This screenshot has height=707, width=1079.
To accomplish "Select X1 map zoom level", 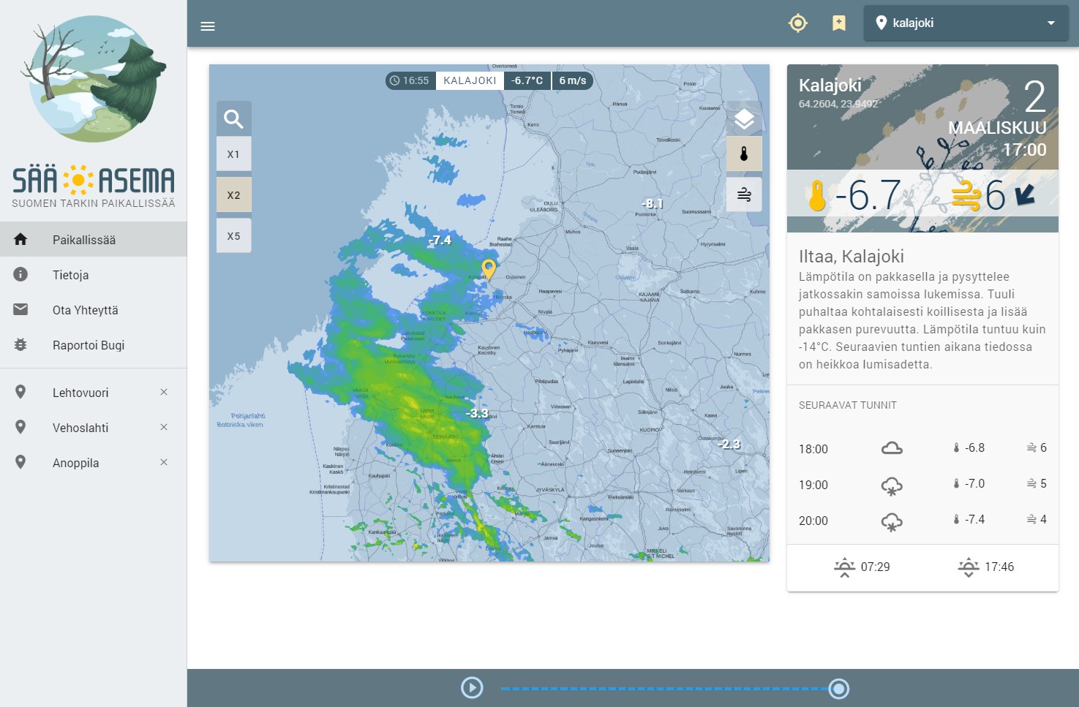I will [x=233, y=154].
